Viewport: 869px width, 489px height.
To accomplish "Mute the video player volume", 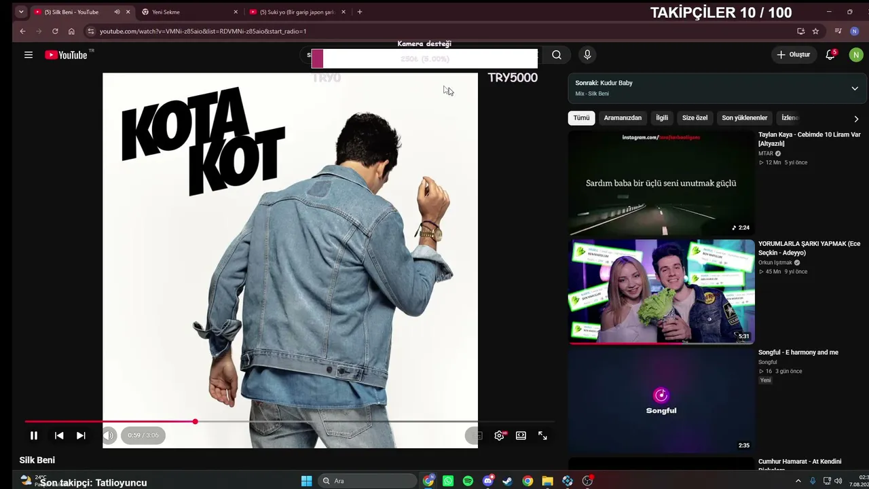I will (109, 435).
